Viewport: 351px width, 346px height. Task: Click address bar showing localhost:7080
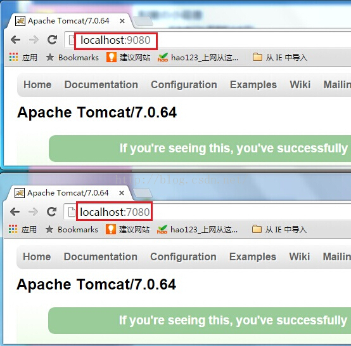pyautogui.click(x=208, y=212)
